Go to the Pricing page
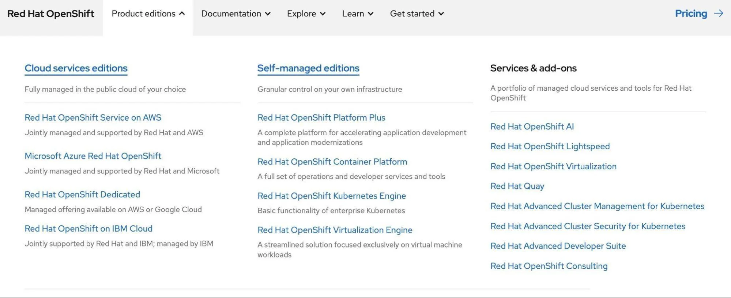 click(691, 14)
